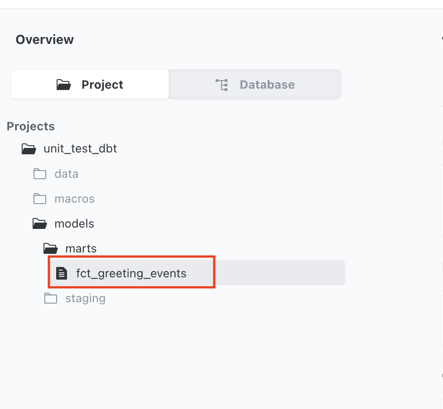This screenshot has width=443, height=409.
Task: Click the Overview heading link
Action: point(44,40)
